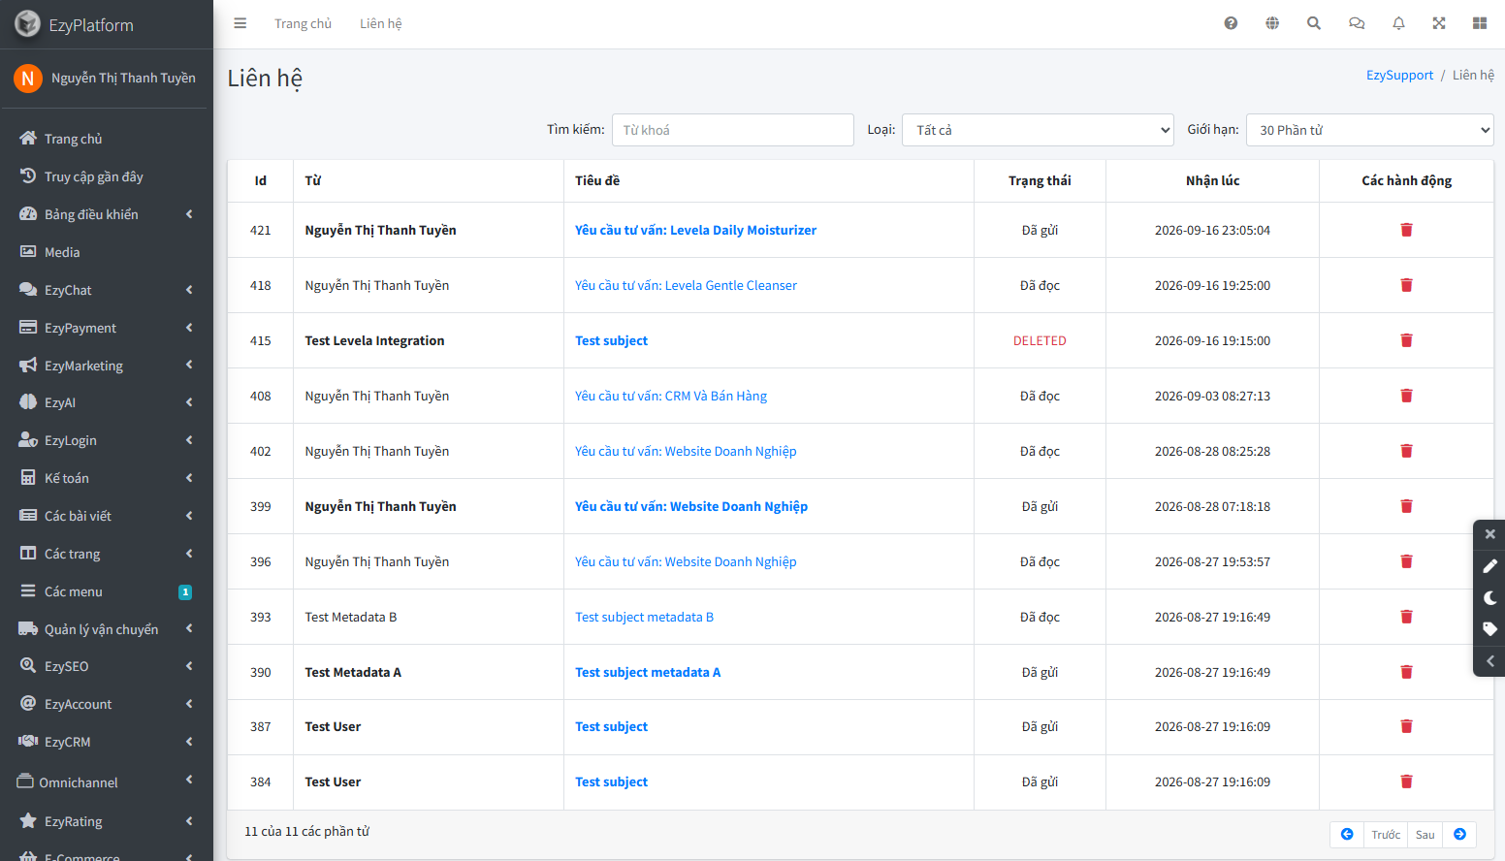Expand the EzyChat sidebar menu

coord(107,290)
